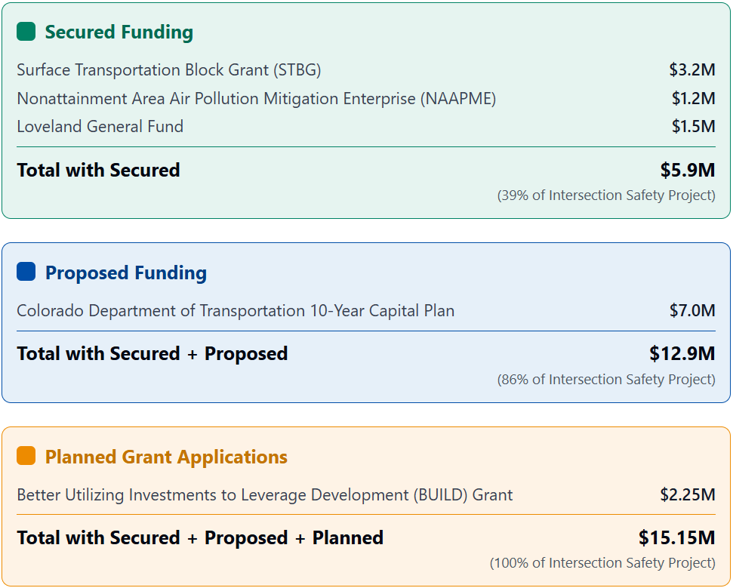
Task: Click the NAAPME funding line item
Action: [x=256, y=99]
